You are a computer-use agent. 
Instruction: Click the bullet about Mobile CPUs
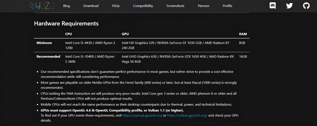point(136,104)
